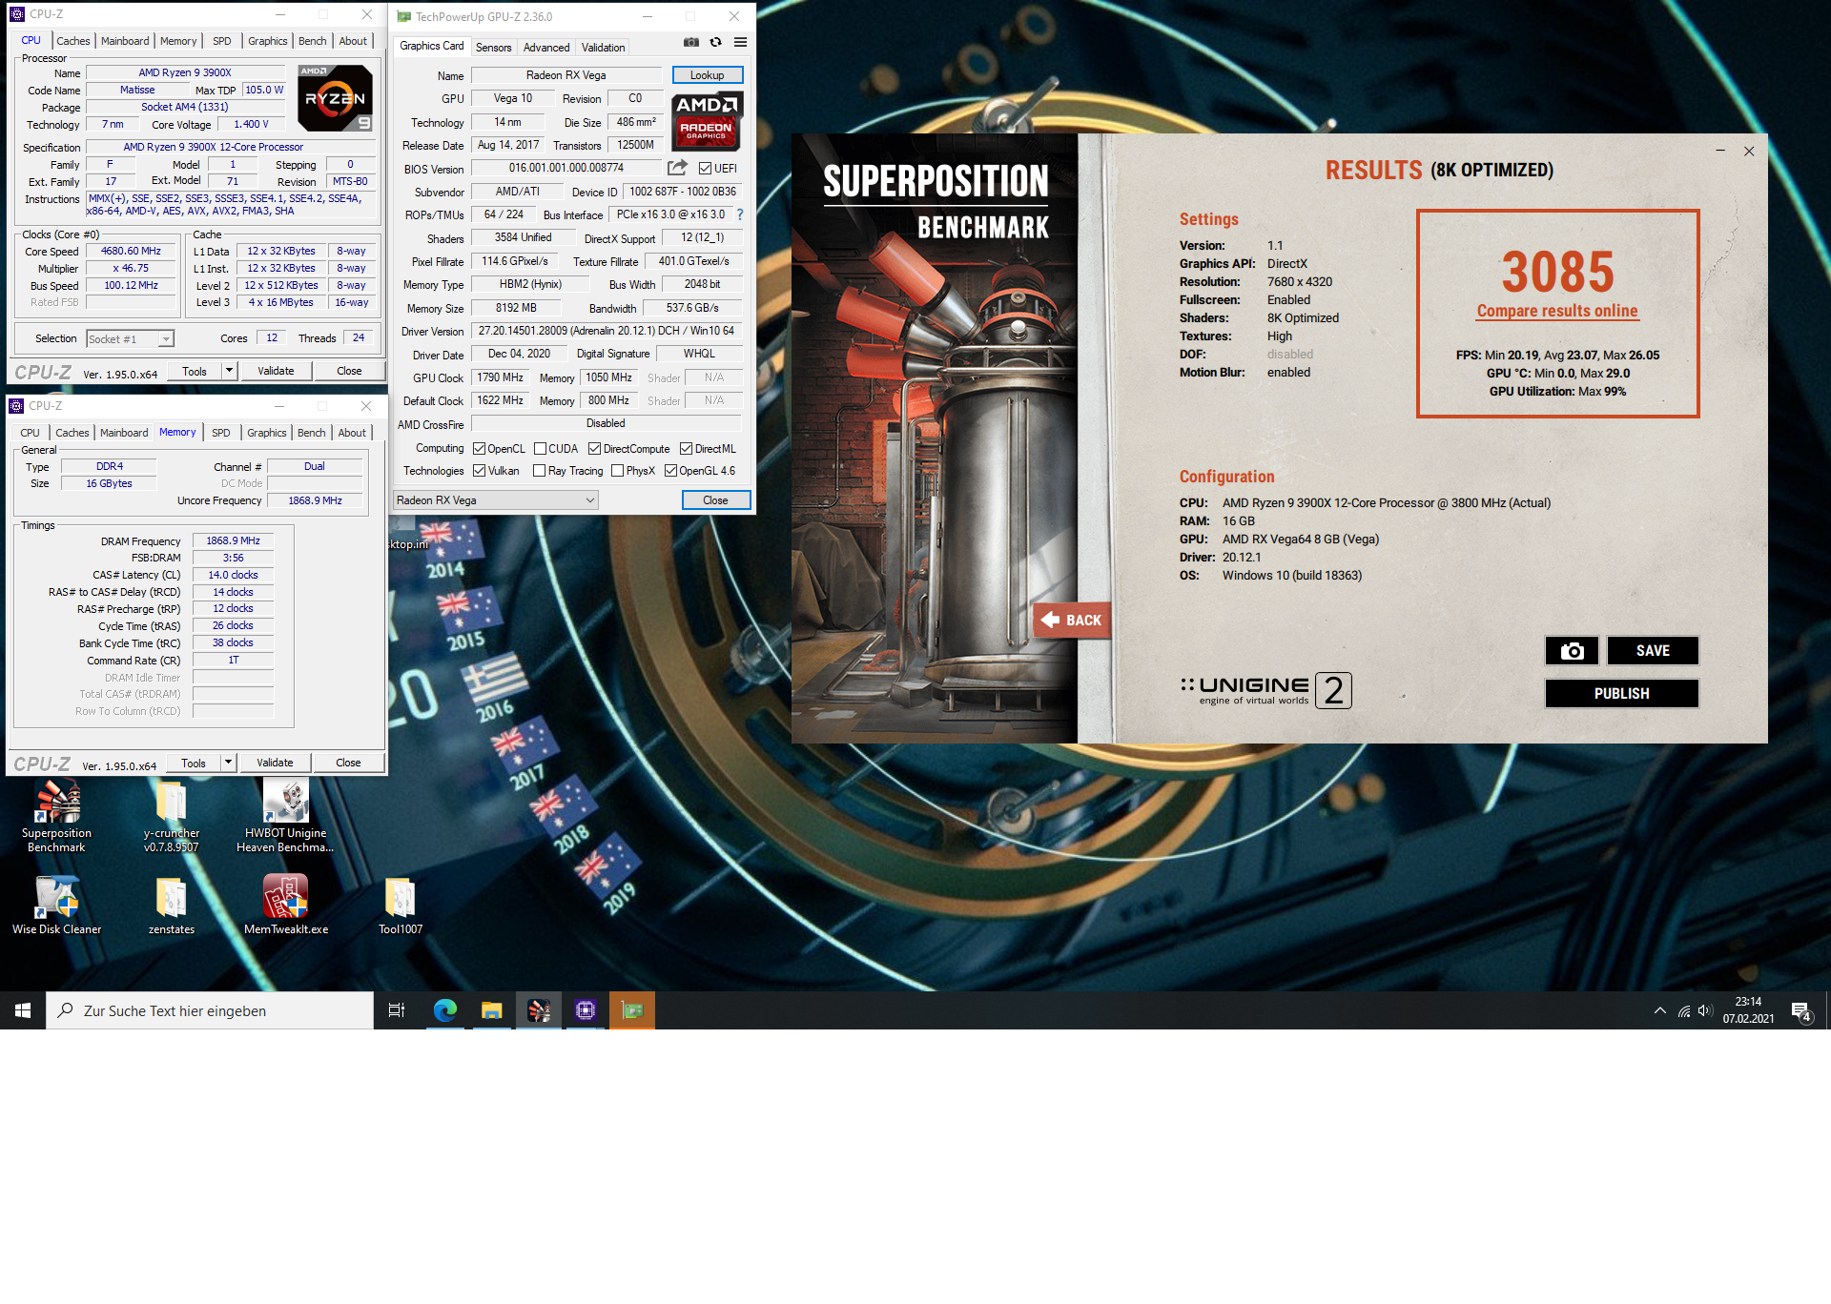
Task: Click the GPU-Z screenshot camera icon
Action: 691,42
